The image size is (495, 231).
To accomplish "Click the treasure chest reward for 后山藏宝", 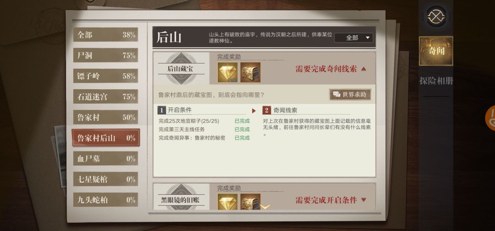I will tap(250, 72).
